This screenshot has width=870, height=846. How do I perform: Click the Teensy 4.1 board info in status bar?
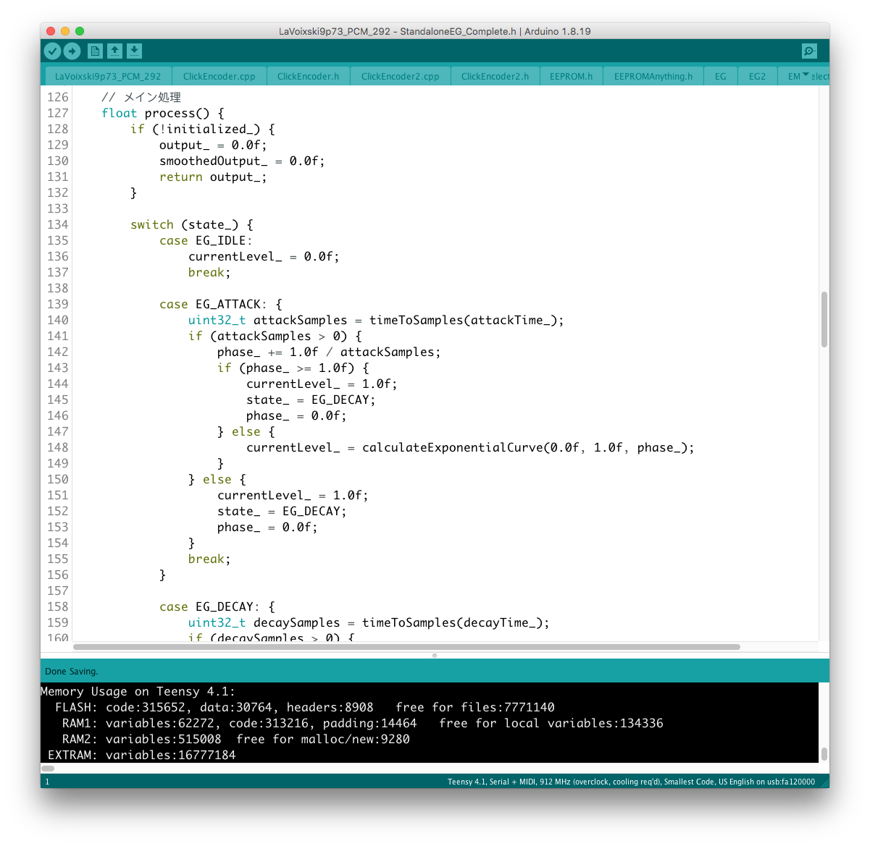coord(630,782)
